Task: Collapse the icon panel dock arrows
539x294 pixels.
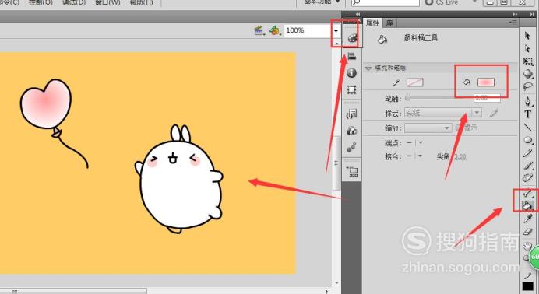Action: pyautogui.click(x=358, y=14)
